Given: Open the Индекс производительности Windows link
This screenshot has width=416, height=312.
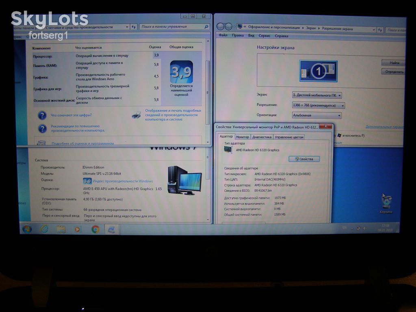Looking at the screenshot, I should [x=123, y=181].
